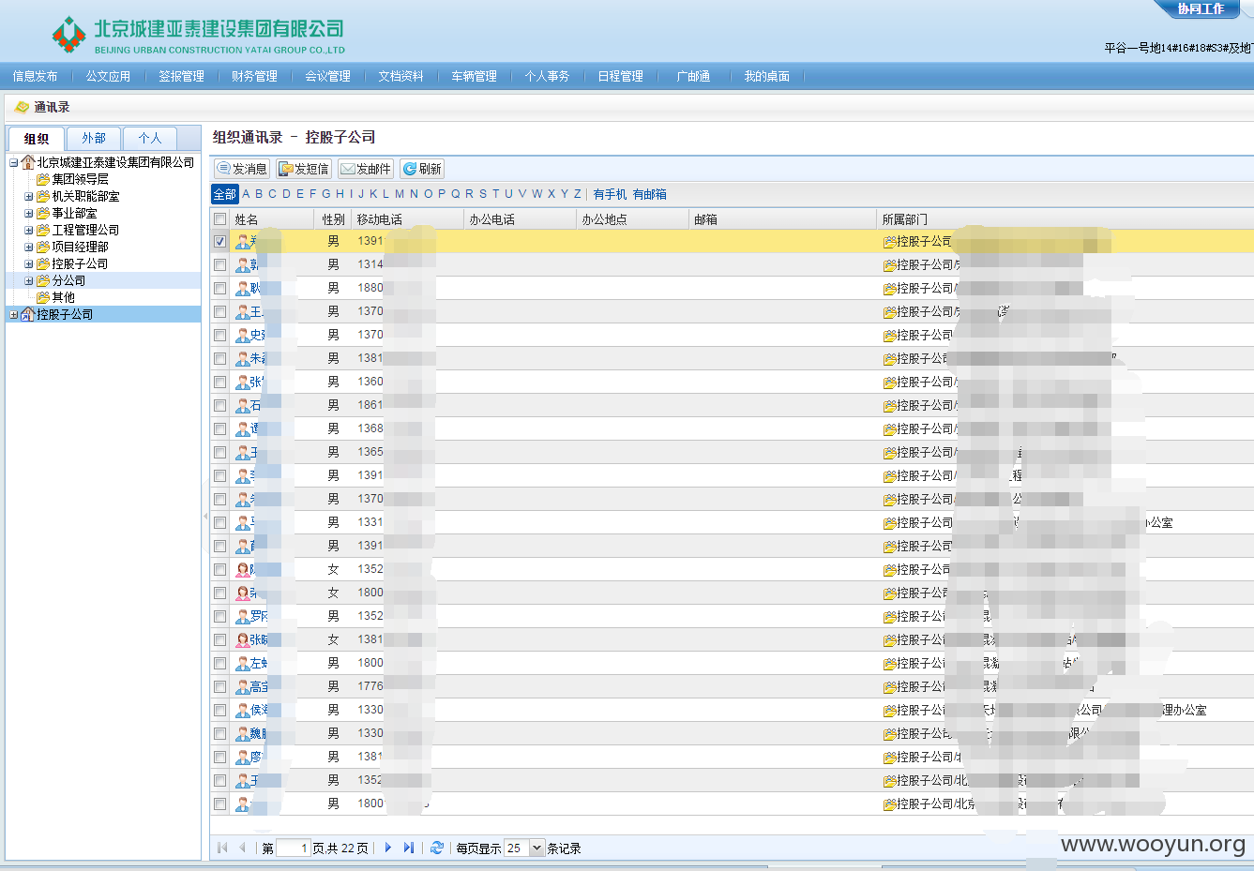Screen dimensions: 1254x871
Task: Click the person icon in the 罗 row
Action: (242, 616)
